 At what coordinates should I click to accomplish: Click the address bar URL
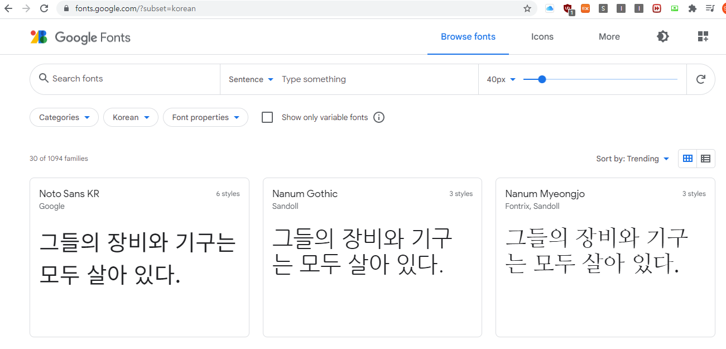click(x=136, y=8)
